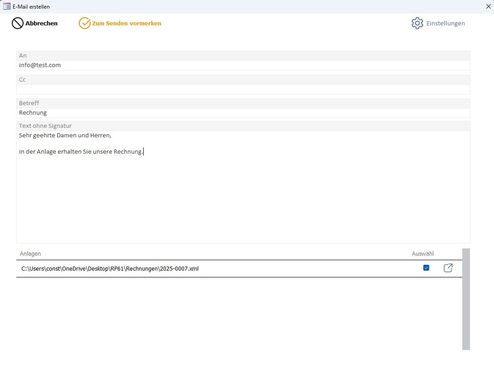
Task: Open the Einstellungen gear icon
Action: (x=417, y=23)
